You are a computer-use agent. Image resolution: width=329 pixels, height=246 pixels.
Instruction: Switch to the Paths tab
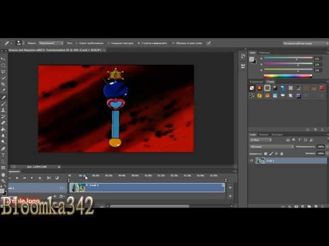pos(277,134)
